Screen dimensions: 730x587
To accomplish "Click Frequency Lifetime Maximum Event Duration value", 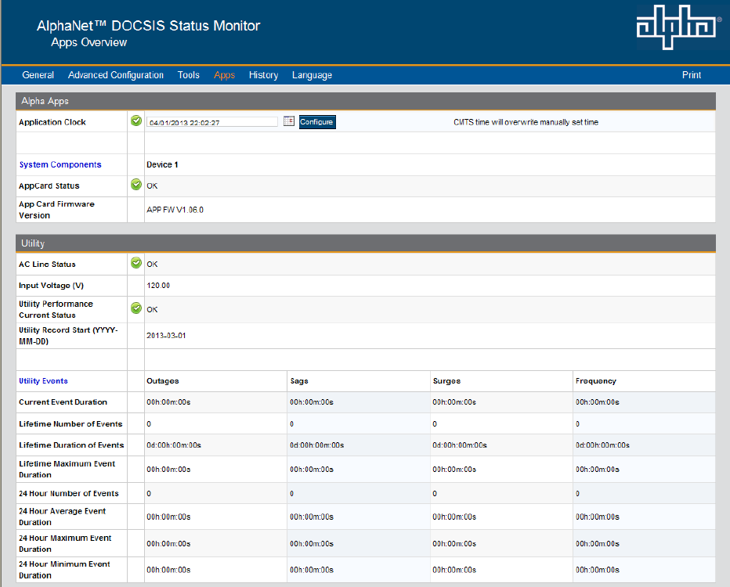I will coord(598,470).
